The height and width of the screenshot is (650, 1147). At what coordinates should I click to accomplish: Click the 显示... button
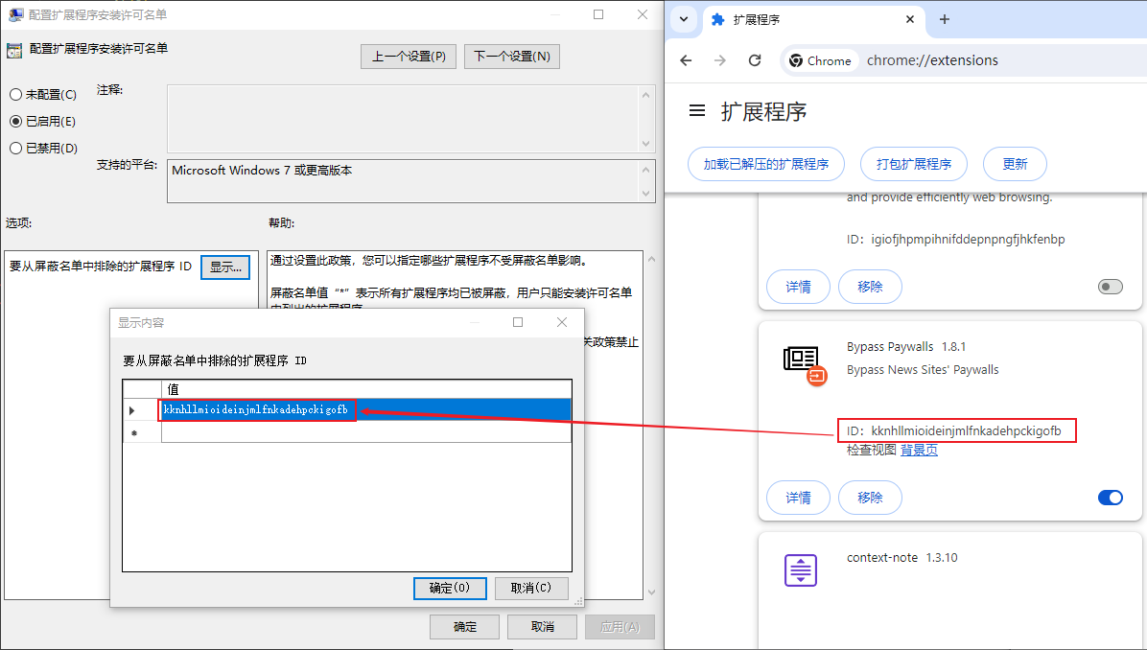pyautogui.click(x=225, y=267)
